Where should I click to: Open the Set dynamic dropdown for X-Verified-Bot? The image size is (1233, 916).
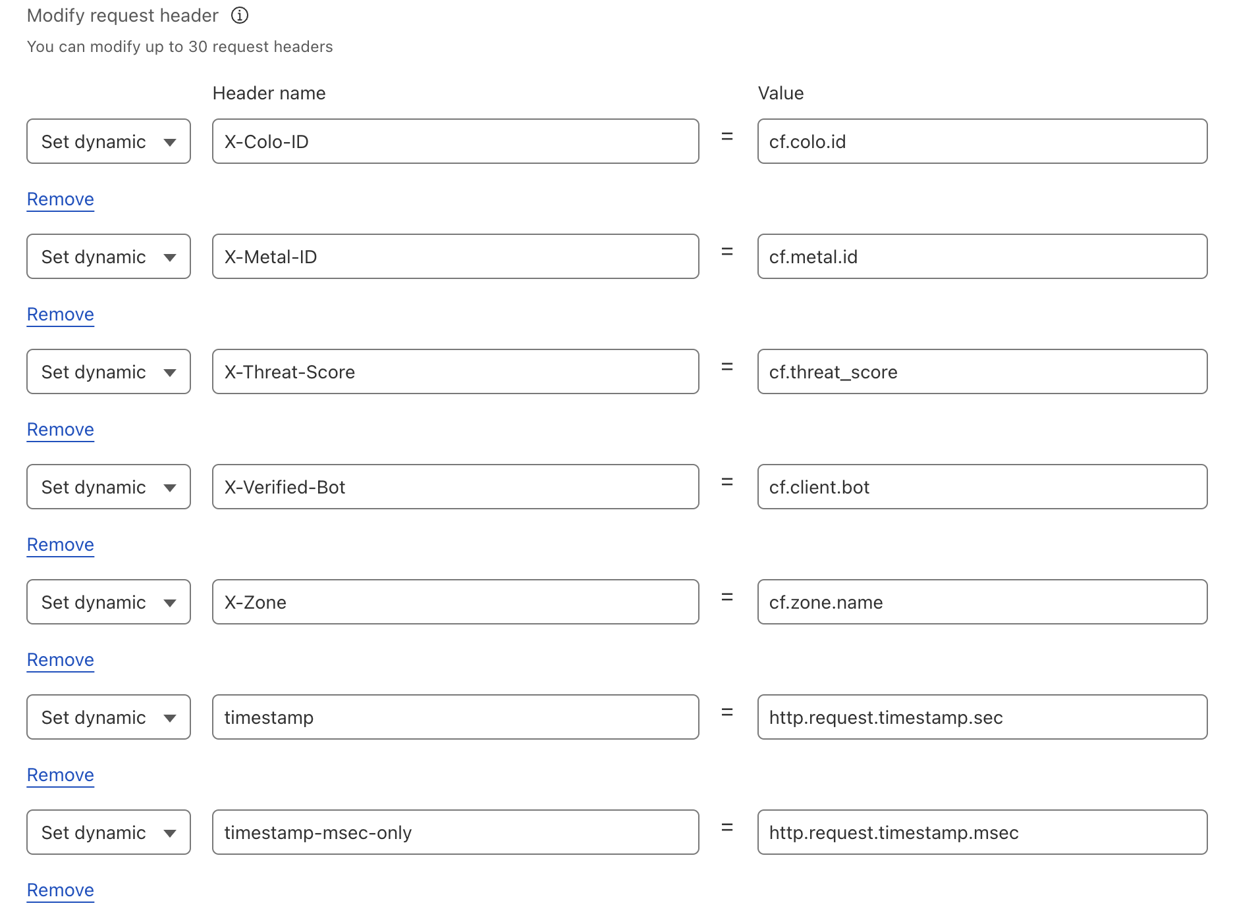pos(109,487)
